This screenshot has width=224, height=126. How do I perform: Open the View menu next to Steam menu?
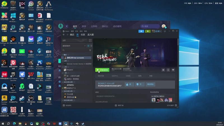72,31
